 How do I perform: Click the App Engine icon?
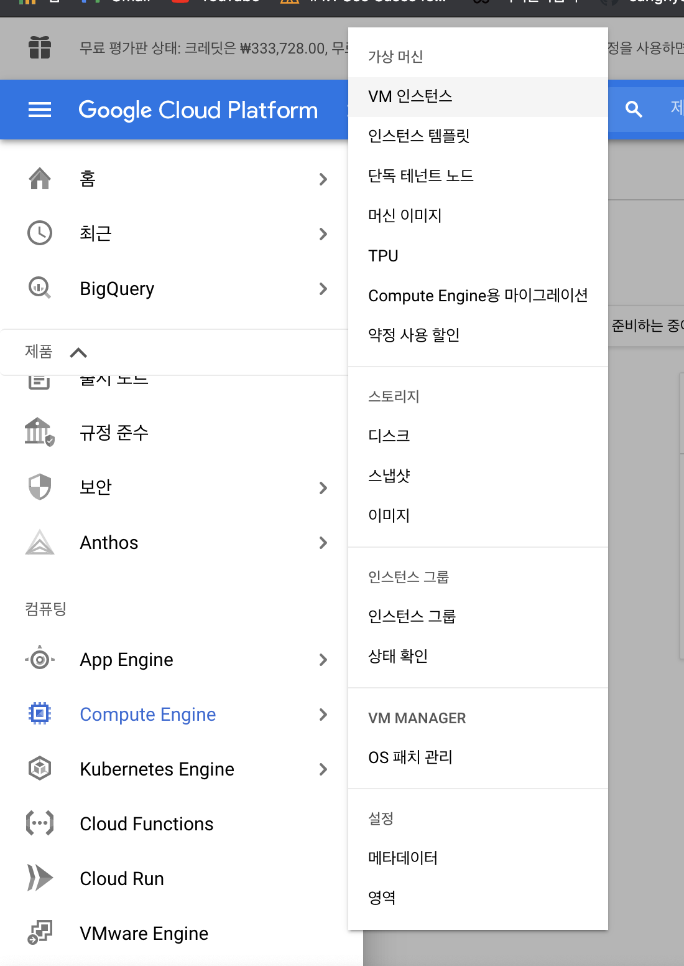40,659
